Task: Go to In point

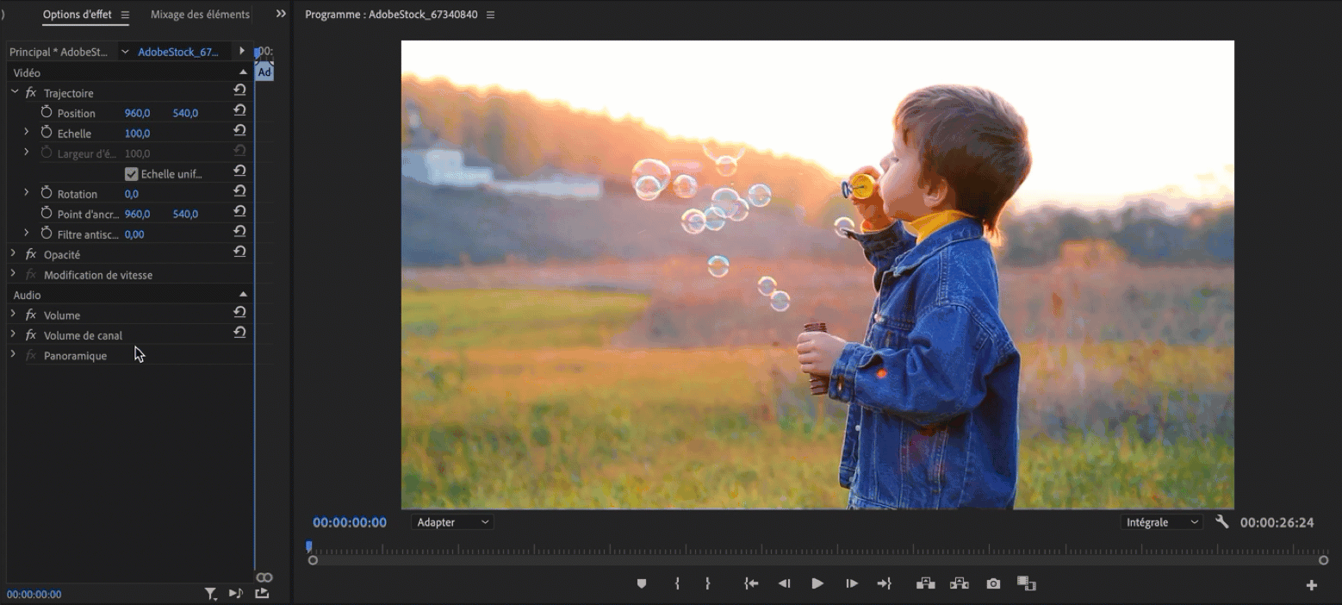Action: [751, 583]
